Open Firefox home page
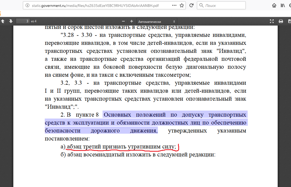The image size is (291, 187). coord(274,5)
